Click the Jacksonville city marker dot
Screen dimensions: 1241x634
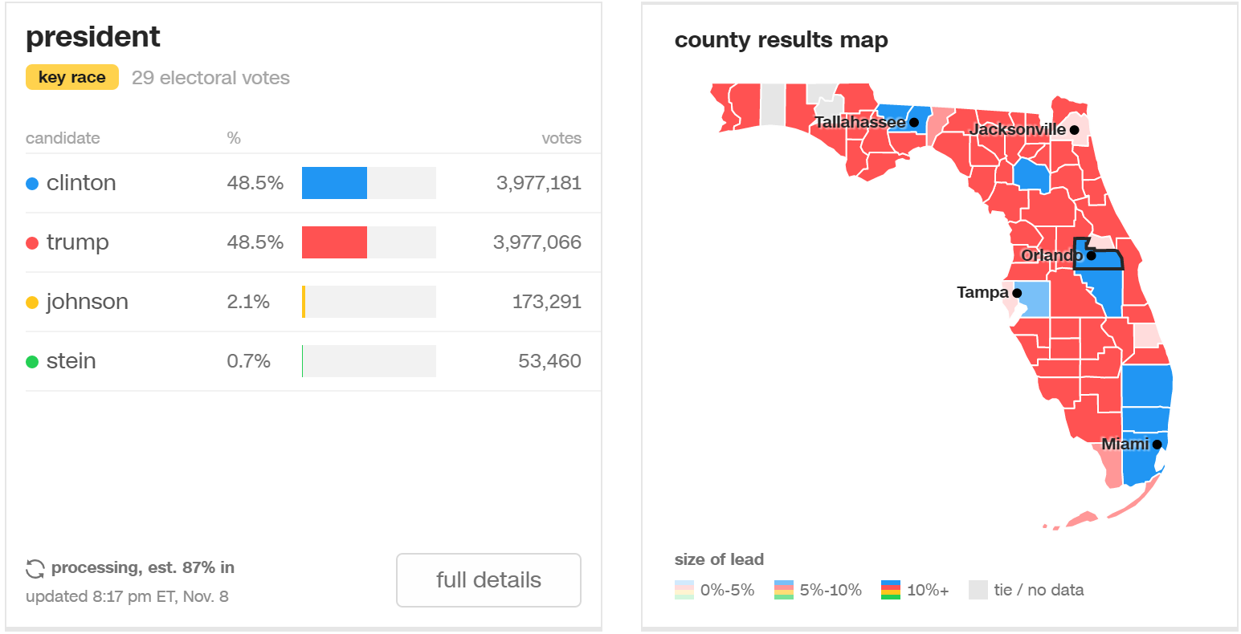coord(1074,130)
